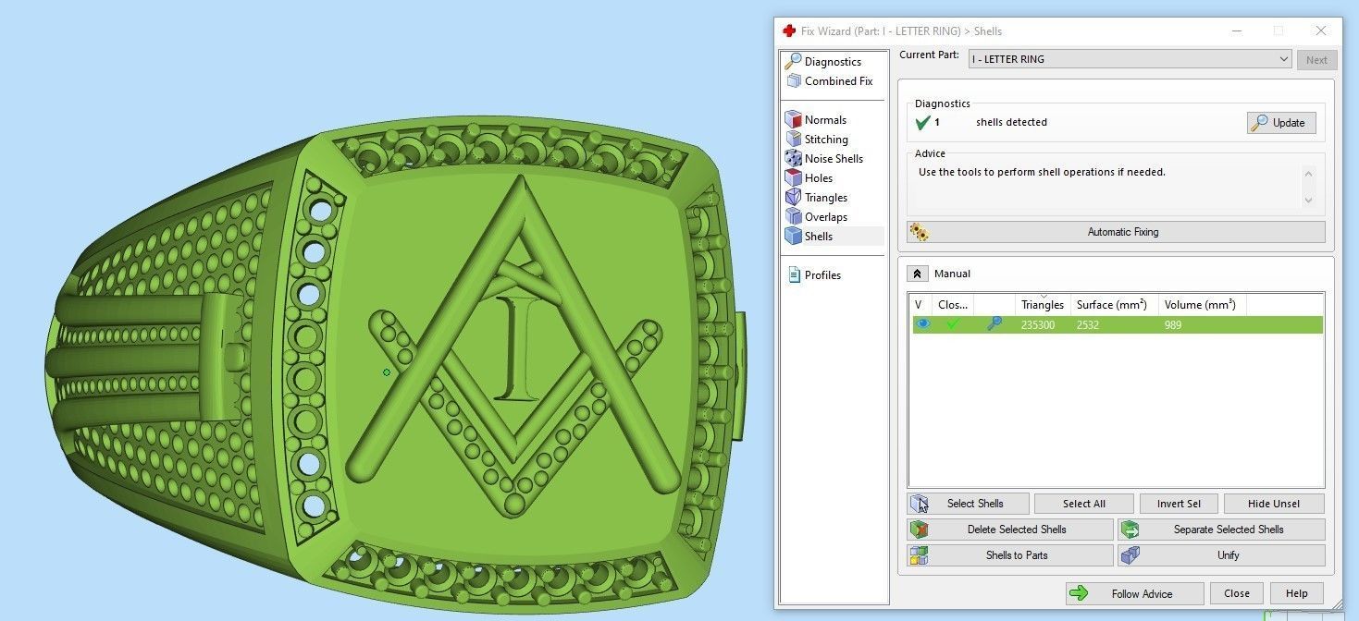Click the Diagnostics magnifier icon

tap(793, 62)
